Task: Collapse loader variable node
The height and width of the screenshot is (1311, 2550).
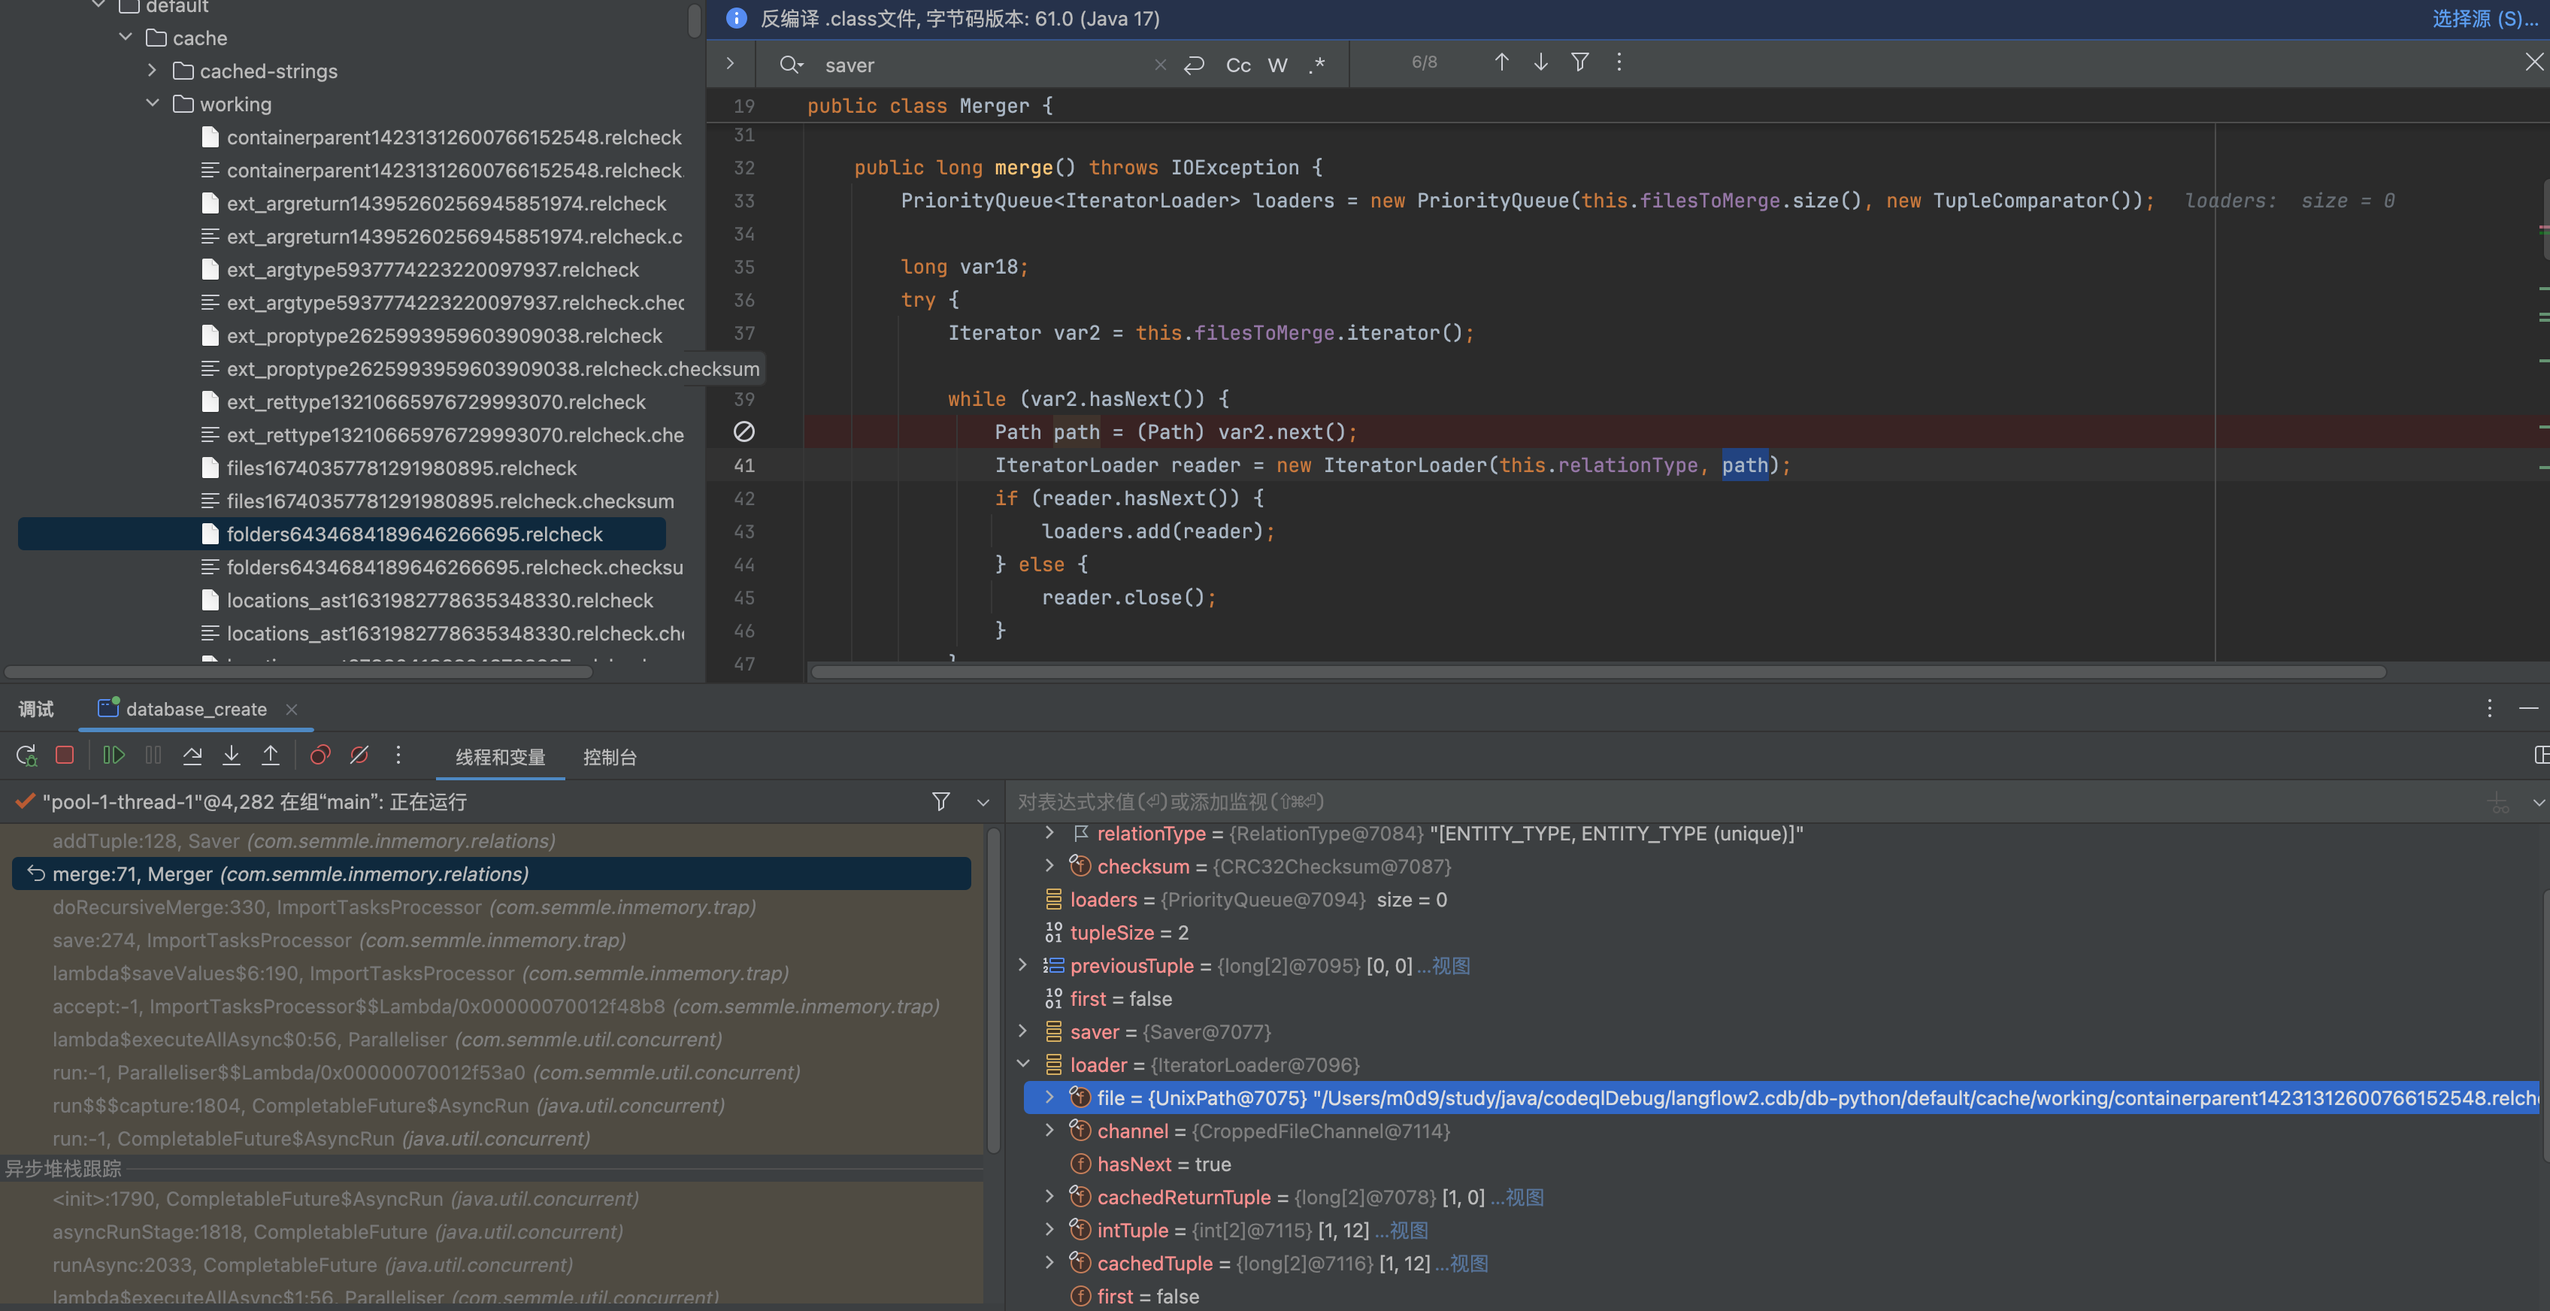Action: click(x=1022, y=1064)
